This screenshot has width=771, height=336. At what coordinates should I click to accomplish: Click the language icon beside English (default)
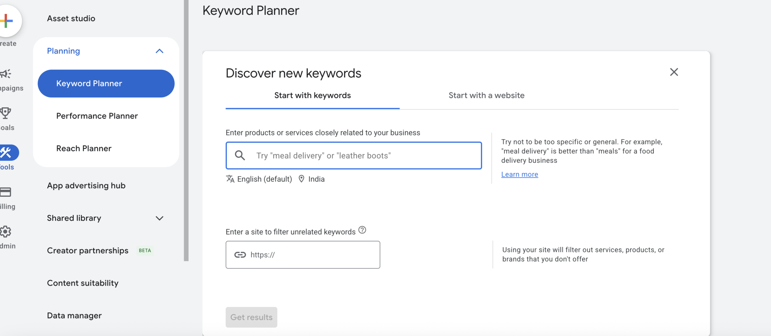(x=230, y=178)
